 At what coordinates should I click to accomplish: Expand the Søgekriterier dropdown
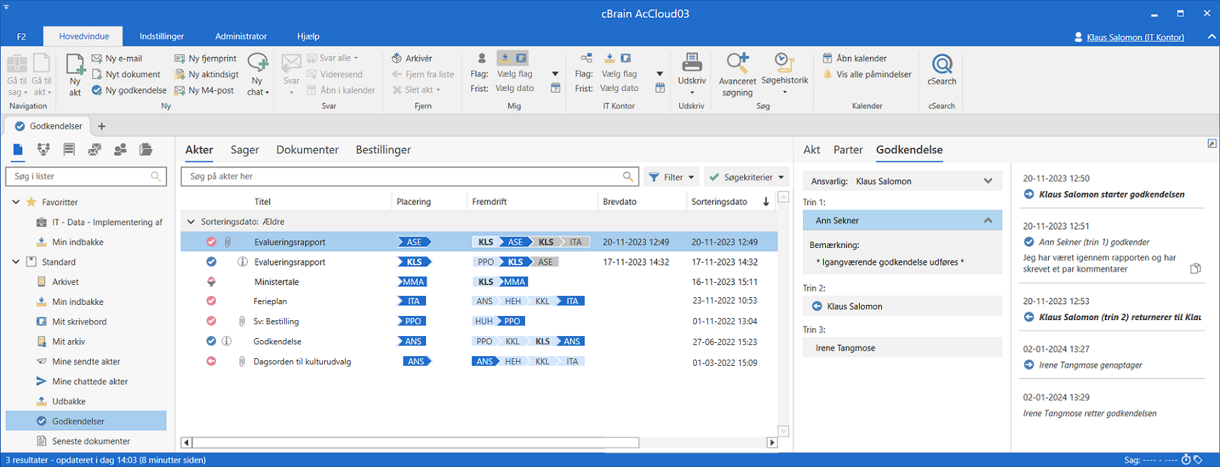click(746, 177)
